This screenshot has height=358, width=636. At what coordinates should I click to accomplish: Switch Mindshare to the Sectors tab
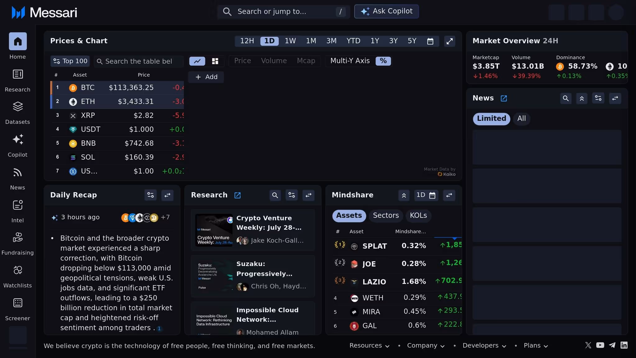[386, 216]
